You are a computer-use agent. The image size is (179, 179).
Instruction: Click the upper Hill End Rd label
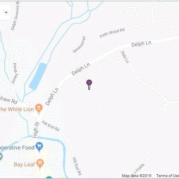[x=50, y=126]
